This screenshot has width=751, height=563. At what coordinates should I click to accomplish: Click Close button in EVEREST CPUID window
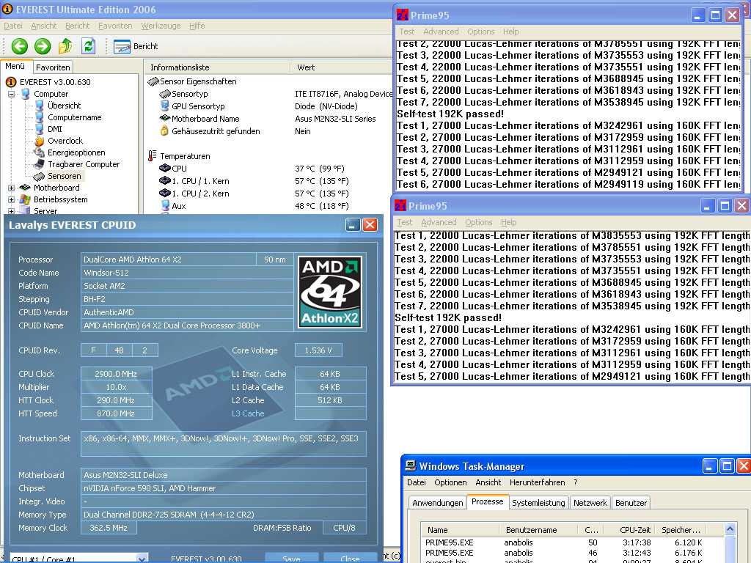click(x=350, y=558)
